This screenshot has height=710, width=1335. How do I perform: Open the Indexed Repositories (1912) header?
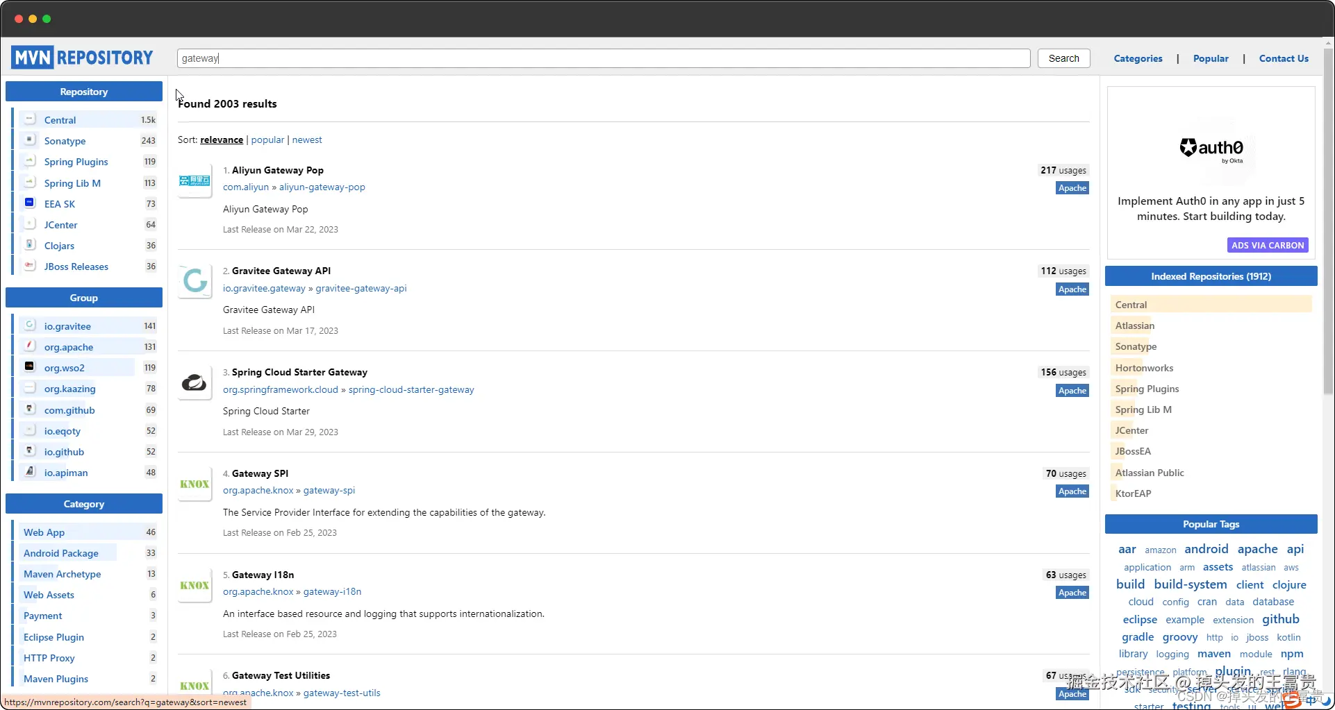[x=1211, y=276]
